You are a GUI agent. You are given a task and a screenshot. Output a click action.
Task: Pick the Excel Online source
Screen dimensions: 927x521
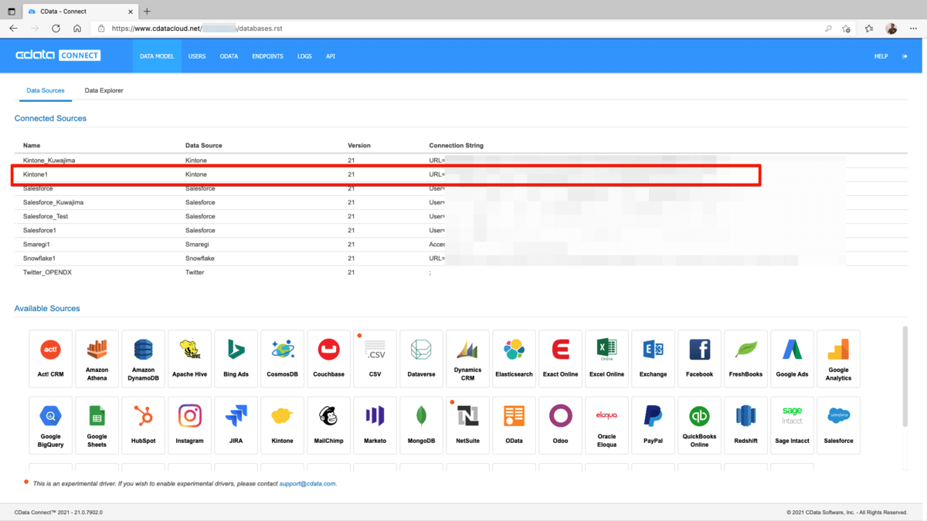(606, 359)
